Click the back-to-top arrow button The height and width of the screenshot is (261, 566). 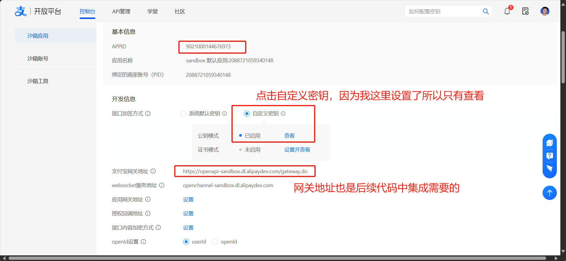point(550,193)
